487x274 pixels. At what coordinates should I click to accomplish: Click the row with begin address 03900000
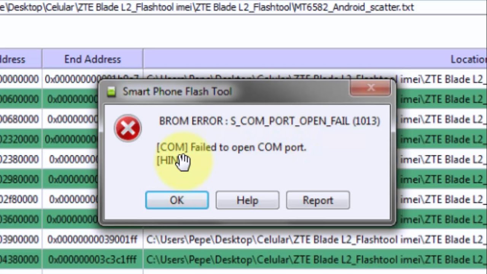pyautogui.click(x=243, y=239)
